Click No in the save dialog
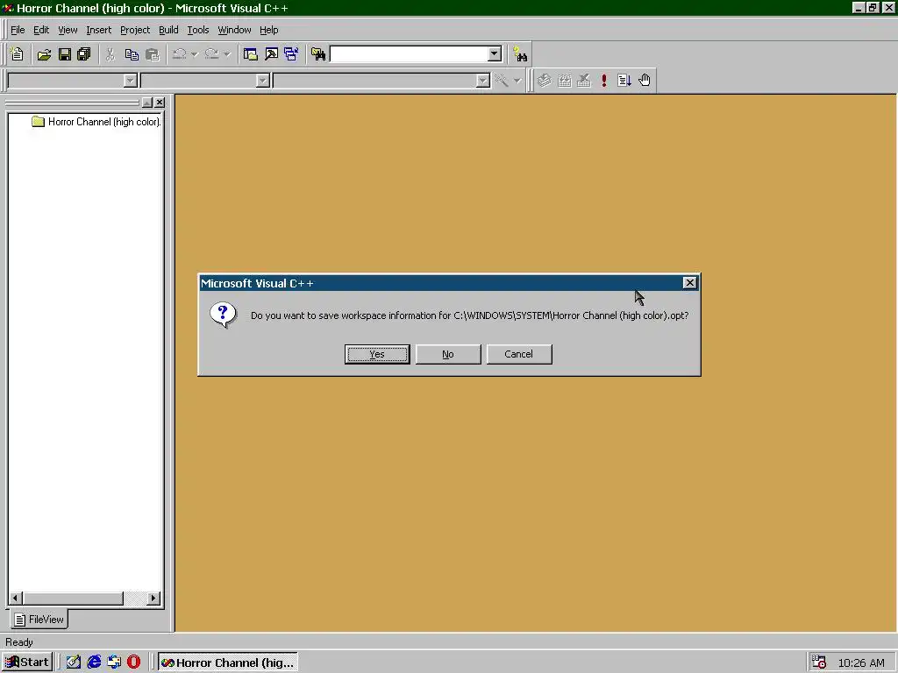 click(x=448, y=354)
